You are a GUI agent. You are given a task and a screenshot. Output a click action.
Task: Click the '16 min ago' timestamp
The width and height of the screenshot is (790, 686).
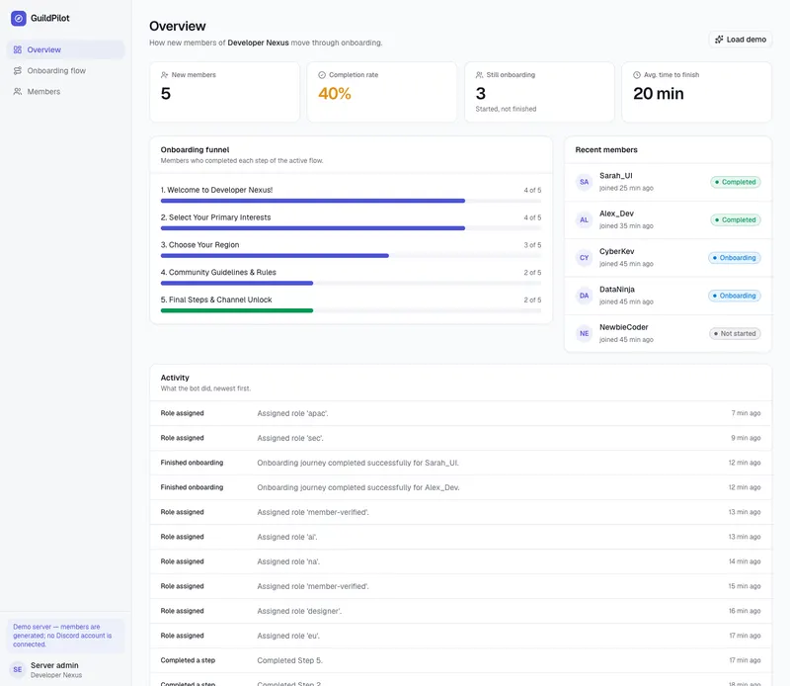click(745, 611)
